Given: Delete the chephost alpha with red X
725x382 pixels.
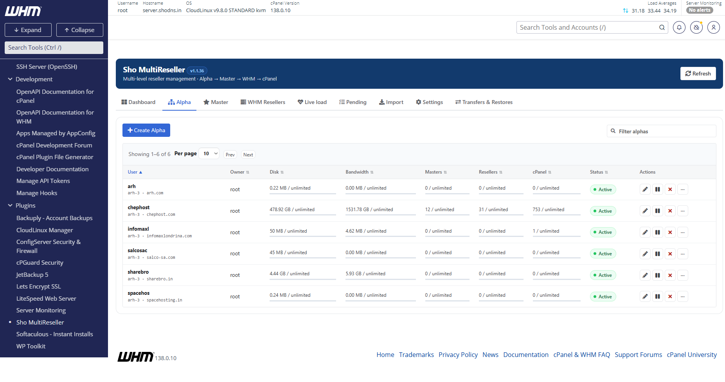Looking at the screenshot, I should [x=670, y=211].
